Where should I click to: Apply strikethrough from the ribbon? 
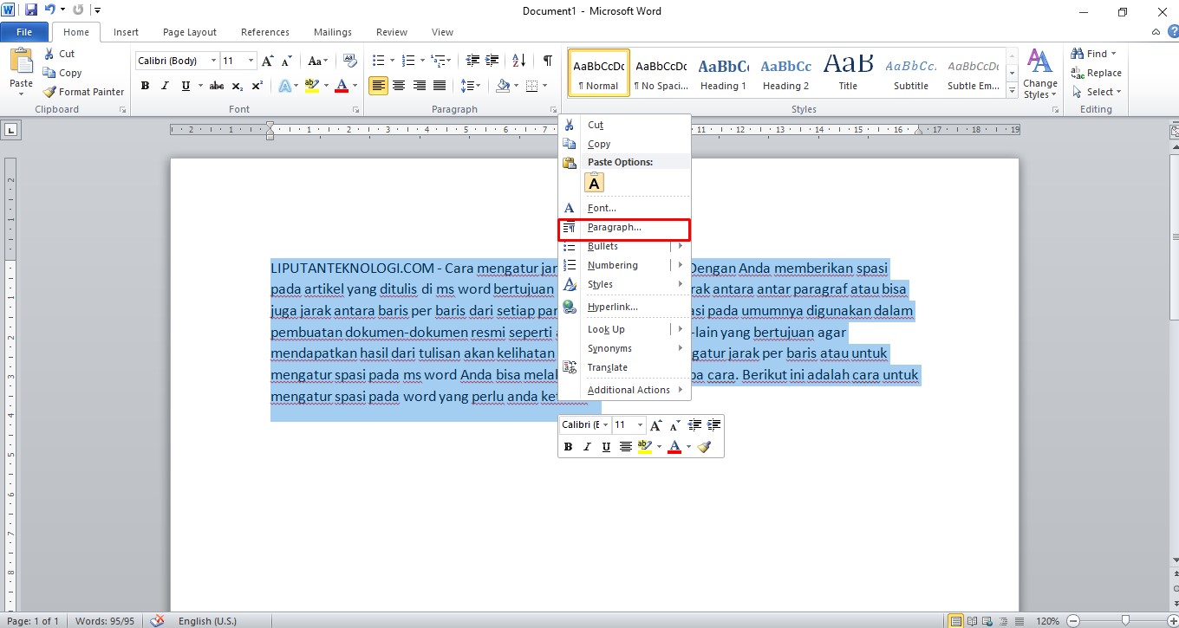point(217,86)
